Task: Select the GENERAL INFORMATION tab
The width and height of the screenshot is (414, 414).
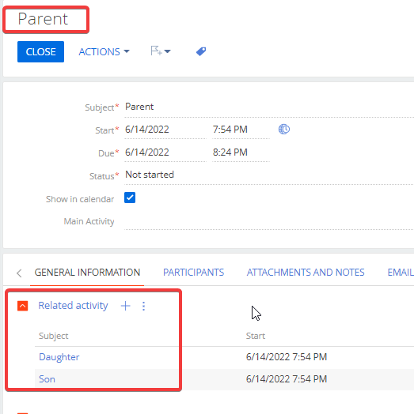Action: (87, 273)
